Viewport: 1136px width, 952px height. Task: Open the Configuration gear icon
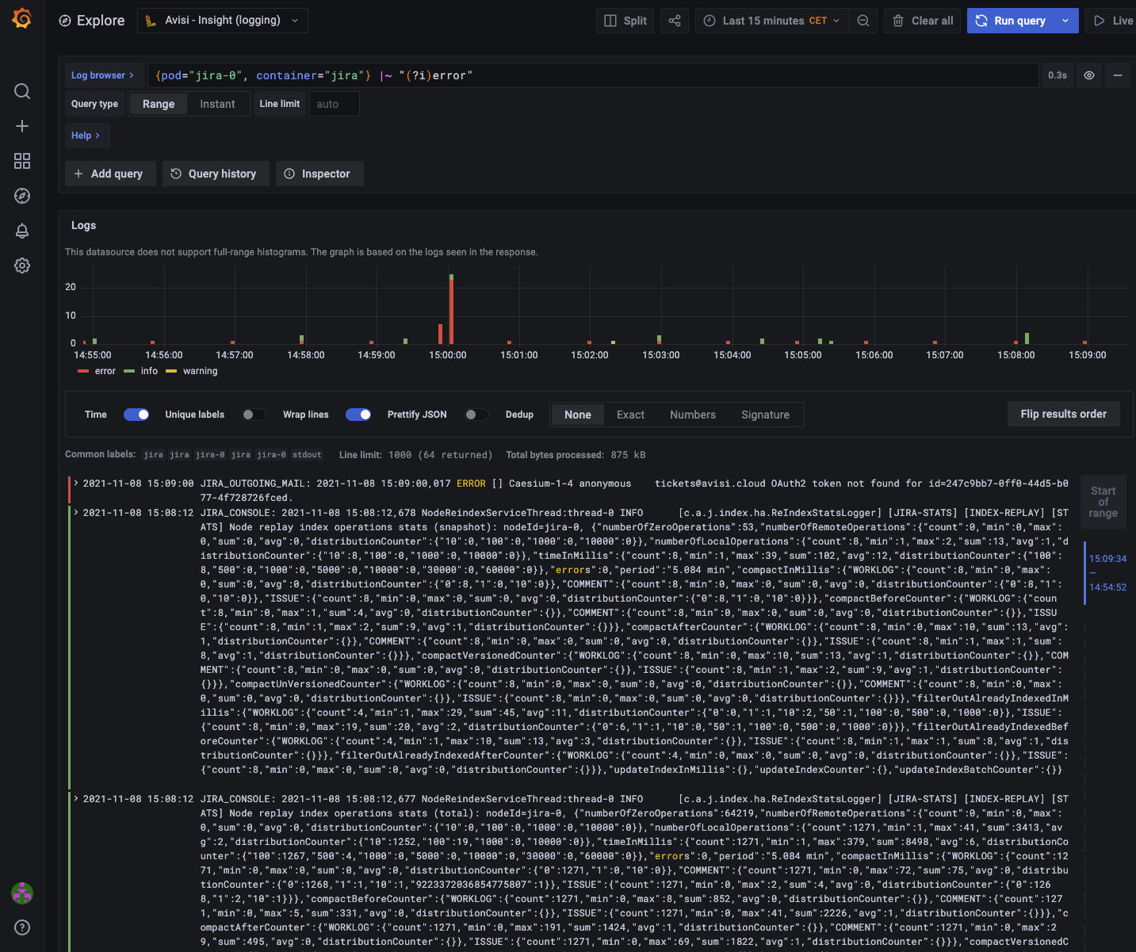click(x=22, y=266)
